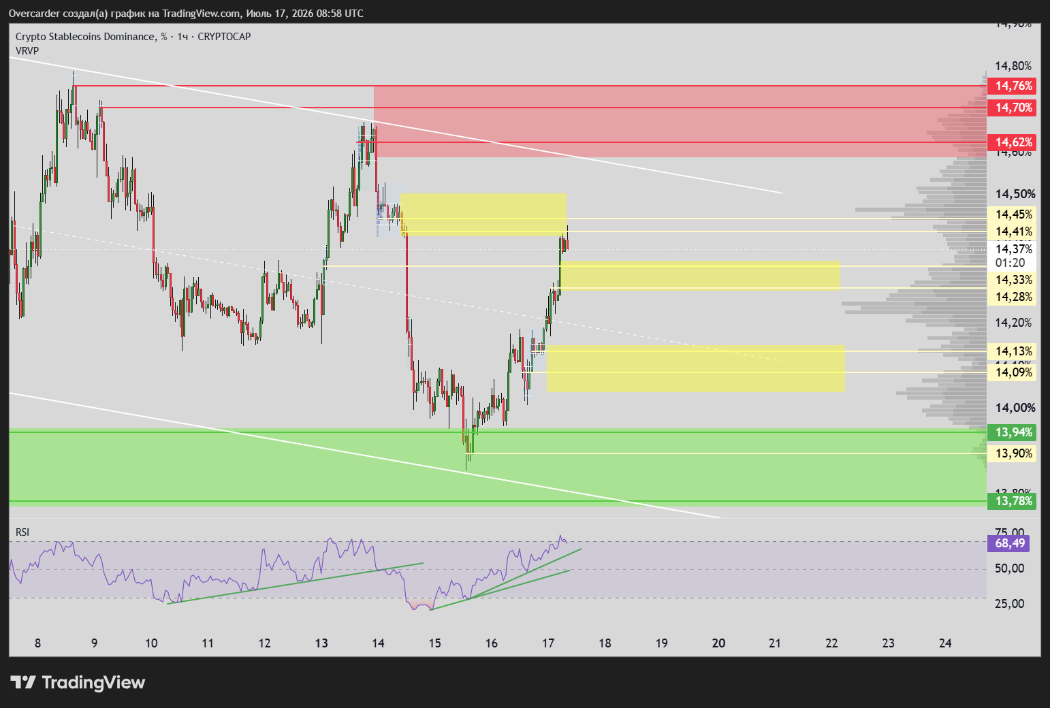Click date 22 on the time axis
The height and width of the screenshot is (708, 1050).
(831, 643)
